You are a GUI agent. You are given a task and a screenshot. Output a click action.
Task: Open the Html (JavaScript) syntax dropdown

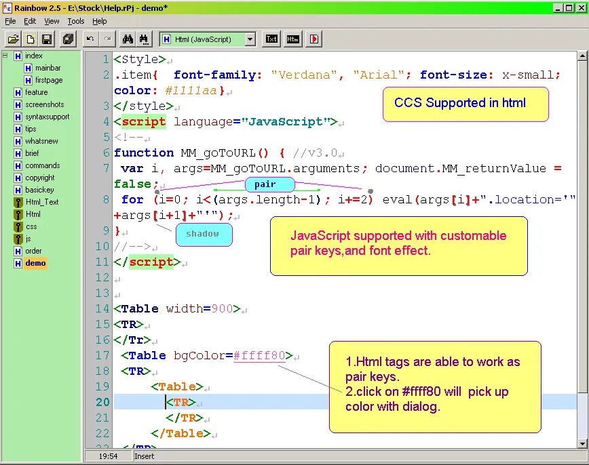point(250,39)
